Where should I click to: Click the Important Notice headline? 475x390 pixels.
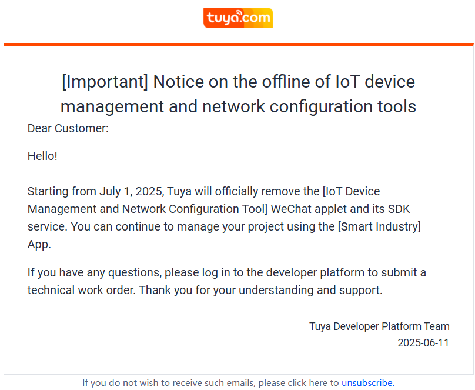point(238,94)
